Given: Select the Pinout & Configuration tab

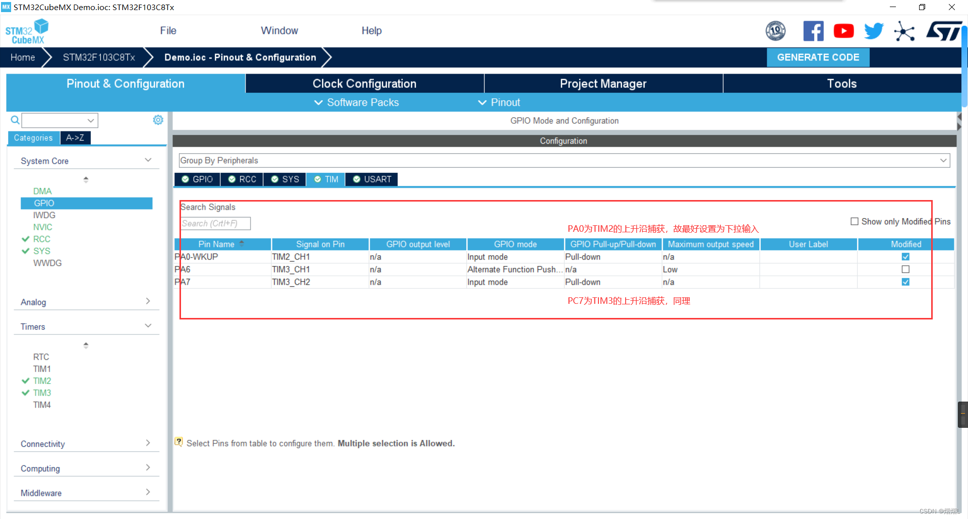Looking at the screenshot, I should pos(126,84).
